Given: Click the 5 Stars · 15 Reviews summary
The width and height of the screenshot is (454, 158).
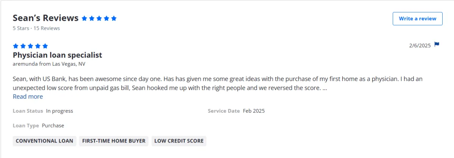Looking at the screenshot, I should click(x=36, y=28).
